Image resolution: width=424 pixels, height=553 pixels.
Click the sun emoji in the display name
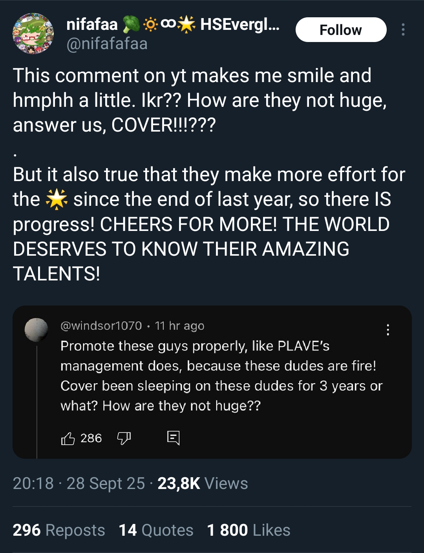150,24
